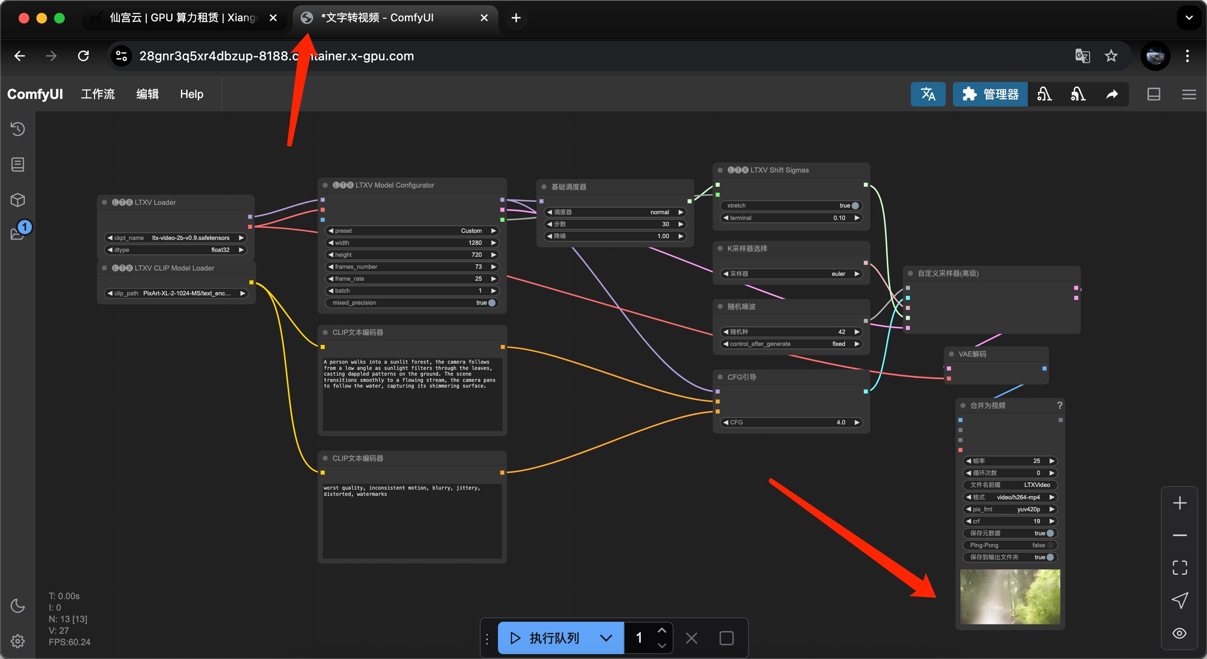Open site information icon in address bar

(121, 56)
